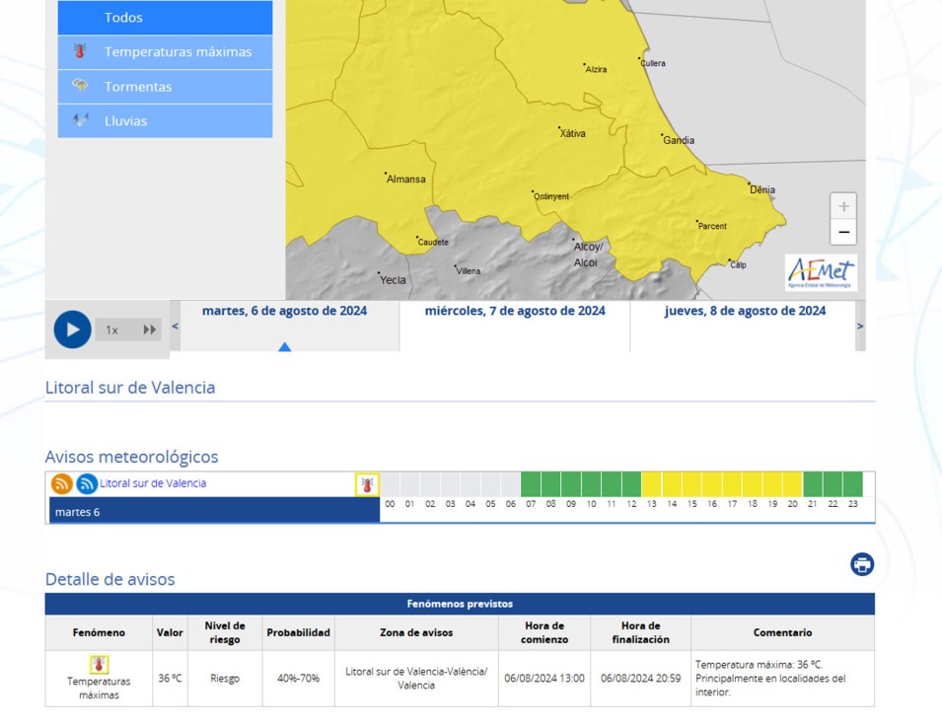Click Xàtiva on the map
942x726 pixels.
(572, 133)
